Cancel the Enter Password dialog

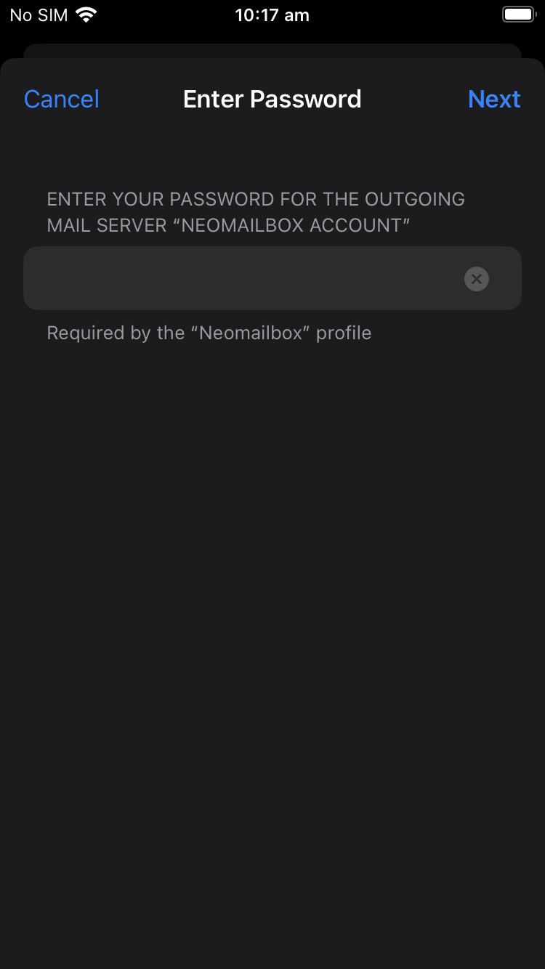(x=62, y=99)
